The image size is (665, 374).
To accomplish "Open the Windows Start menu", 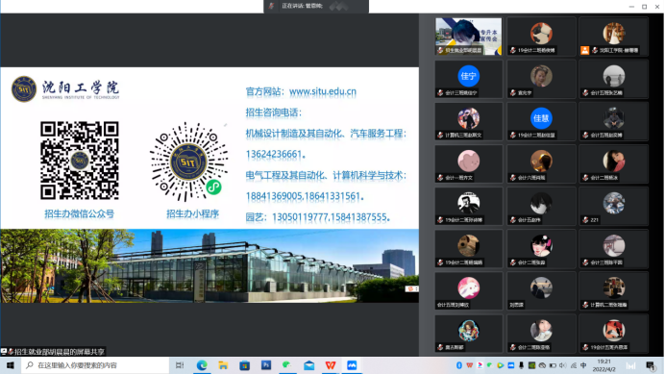I will pyautogui.click(x=11, y=365).
